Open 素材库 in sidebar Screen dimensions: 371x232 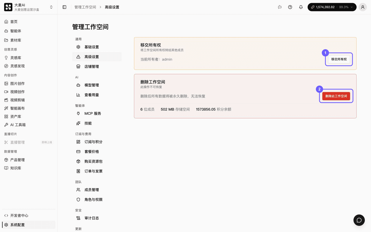pos(29,40)
